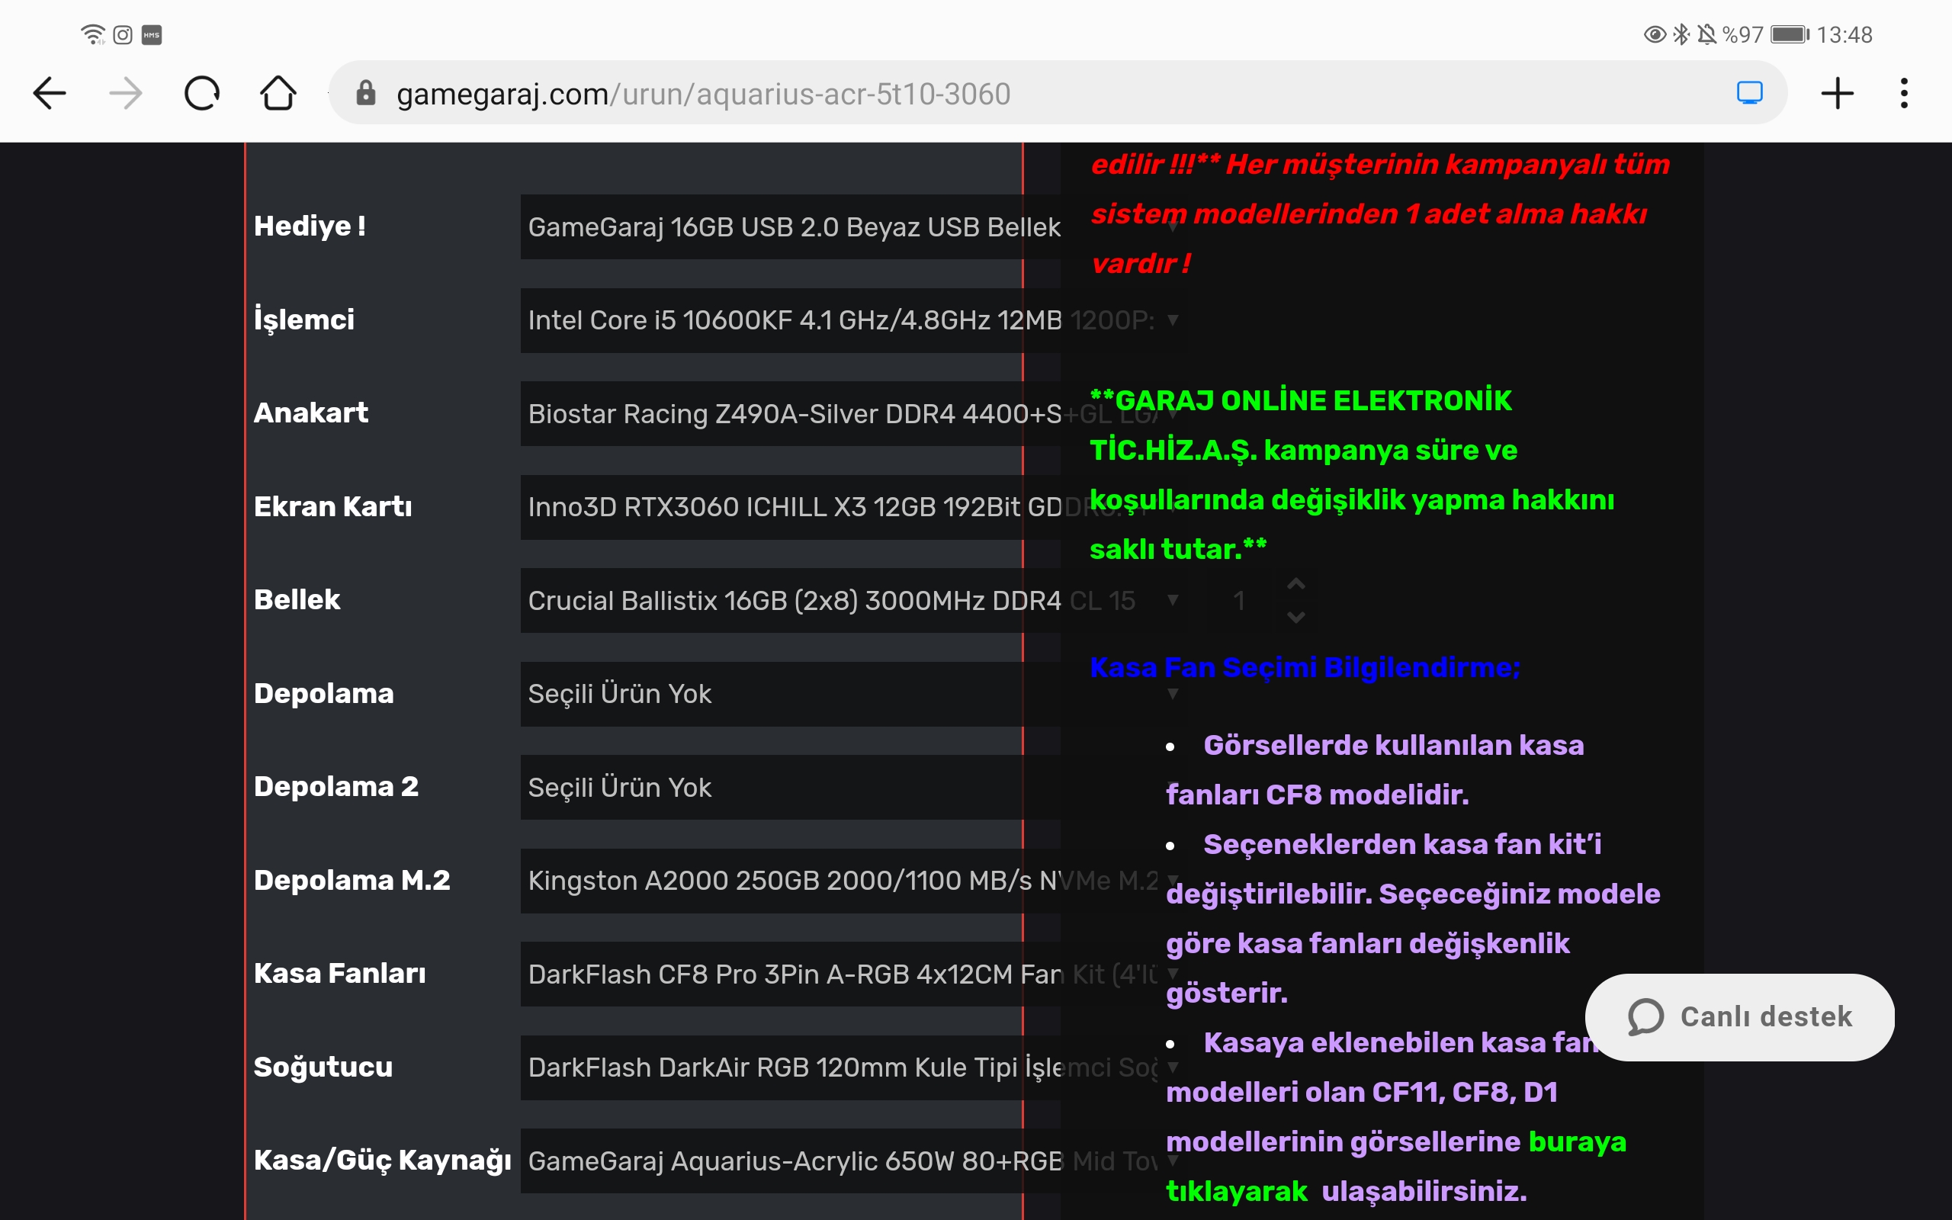Expand the Depolama storage selection
Image resolution: width=1952 pixels, height=1220 pixels.
791,694
